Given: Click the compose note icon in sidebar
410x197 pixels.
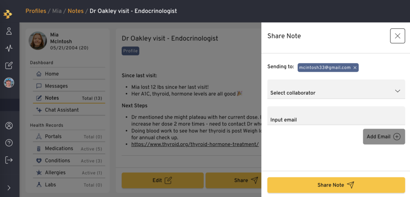Looking at the screenshot, I should coord(9,66).
